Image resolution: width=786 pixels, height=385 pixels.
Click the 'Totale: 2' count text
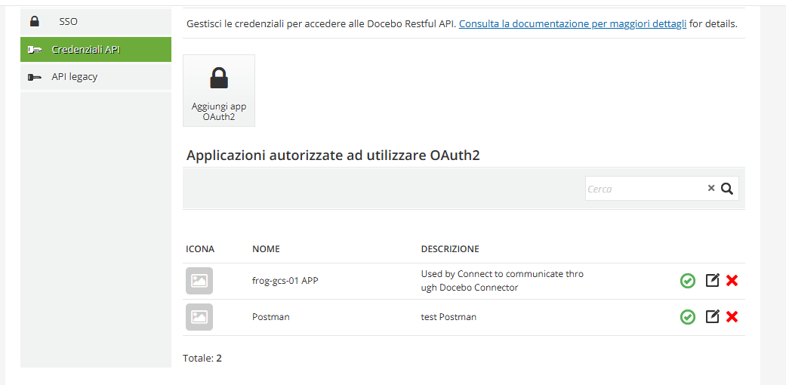coord(202,358)
